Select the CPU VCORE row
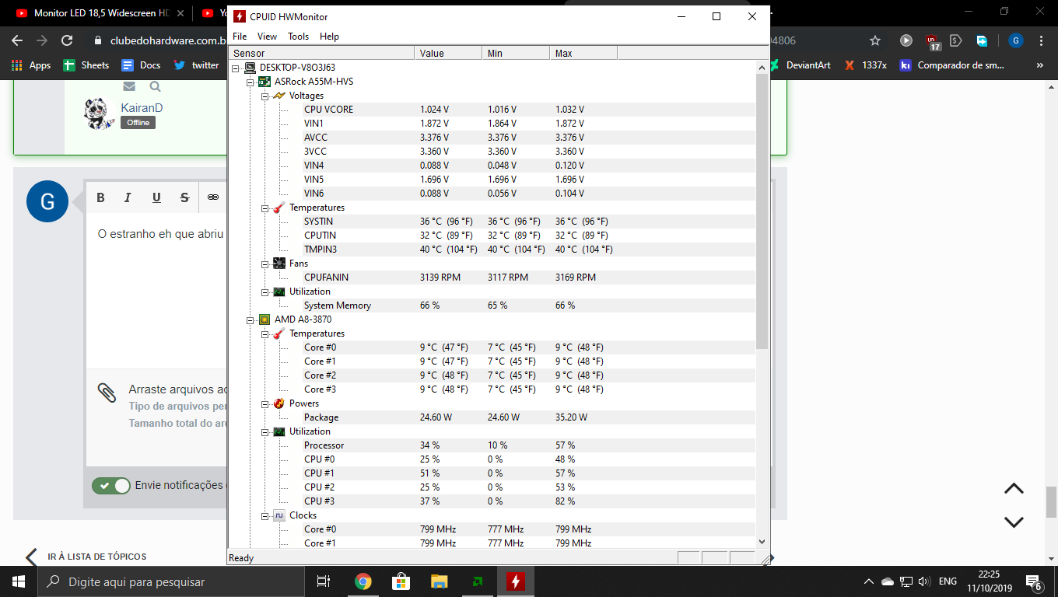 click(x=529, y=110)
